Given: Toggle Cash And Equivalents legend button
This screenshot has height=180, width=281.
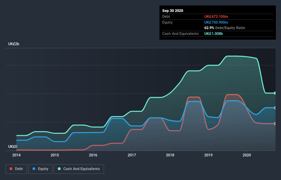Looking at the screenshot, I should [79, 169].
